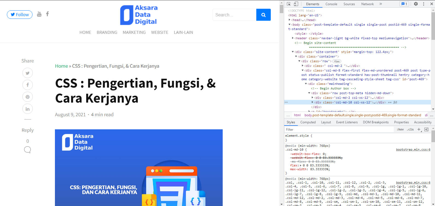Switch to the Sources tab
This screenshot has width=435, height=206.
pos(349,4)
